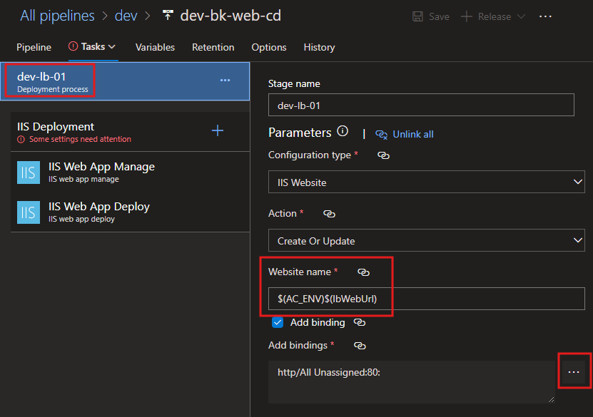Go to All pipelines breadcrumb
Viewport: 593px width, 417px height.
[x=57, y=16]
